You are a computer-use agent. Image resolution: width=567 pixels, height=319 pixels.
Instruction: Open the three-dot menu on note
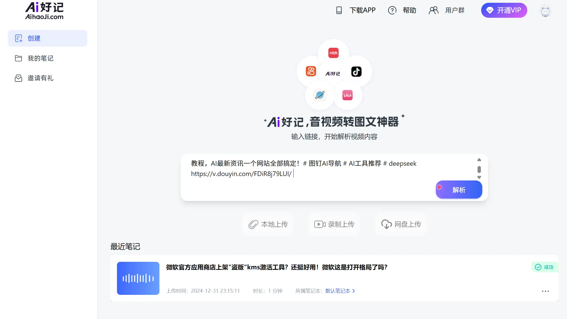(x=545, y=291)
